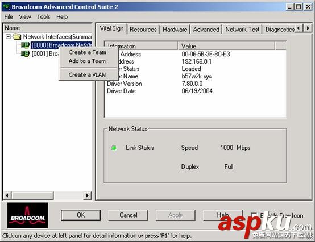Screen dimensions: 315x242
Task: Click the Loaded driver status value
Action: click(191, 69)
